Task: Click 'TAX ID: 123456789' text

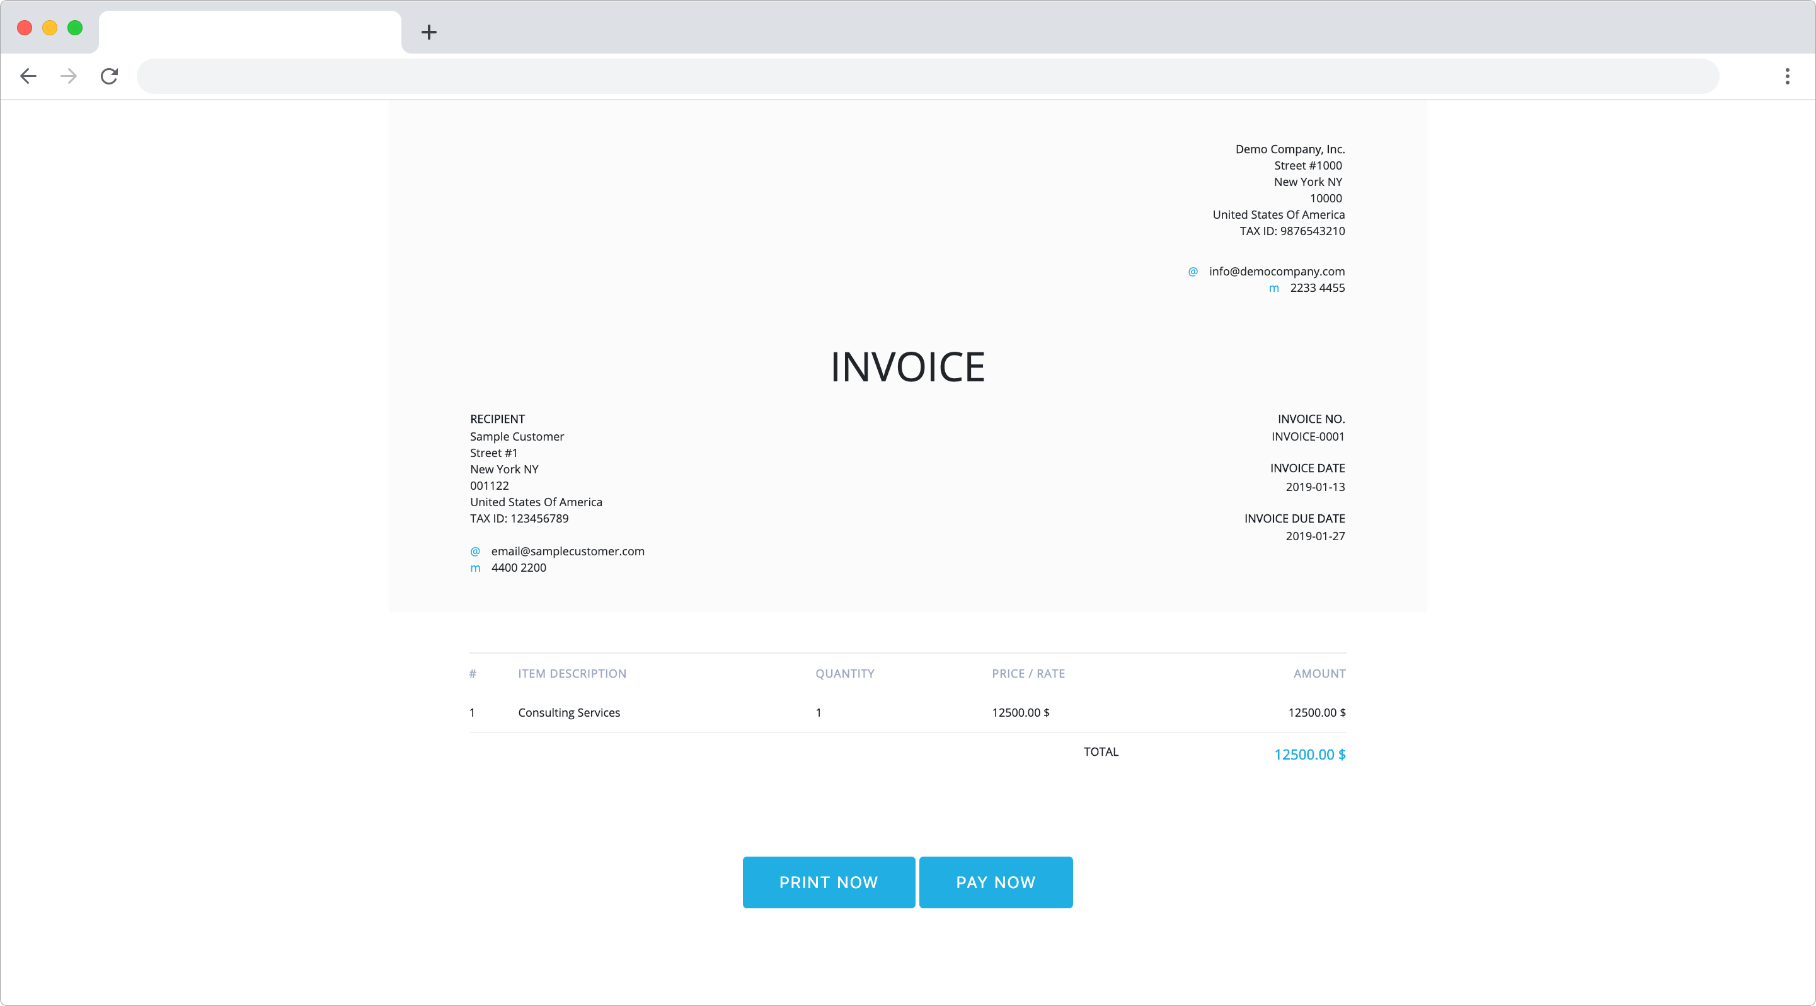Action: (x=519, y=518)
